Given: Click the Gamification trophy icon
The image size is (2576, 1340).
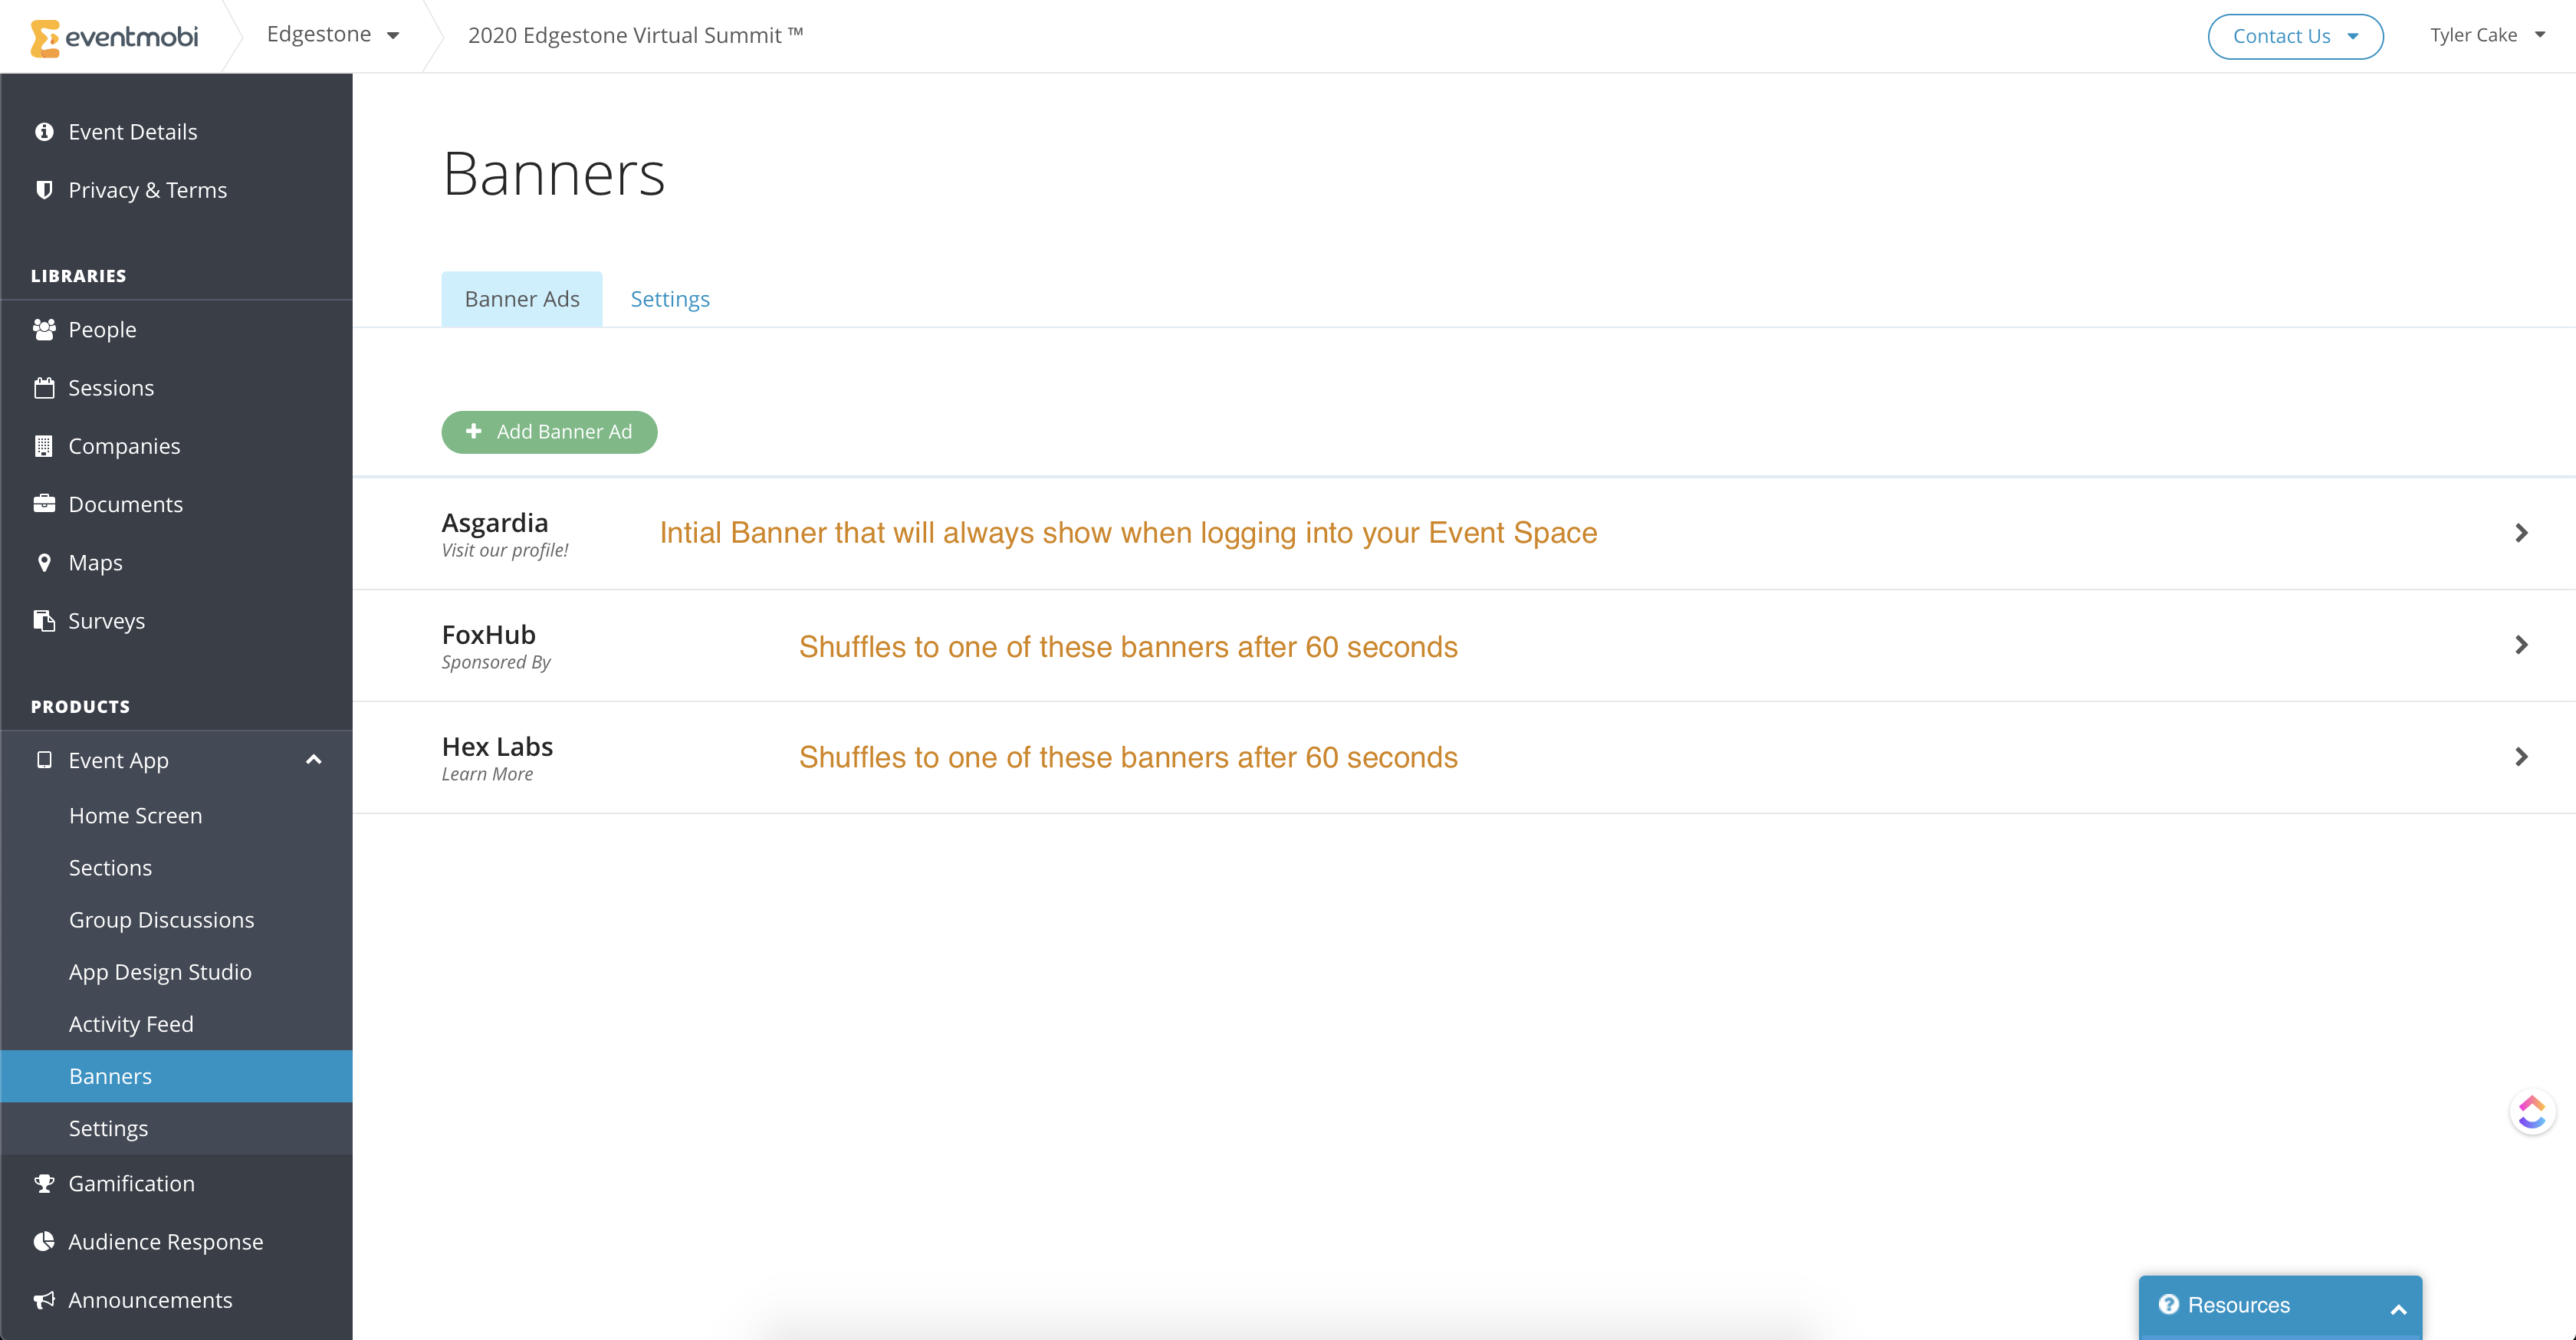Looking at the screenshot, I should pos(44,1183).
